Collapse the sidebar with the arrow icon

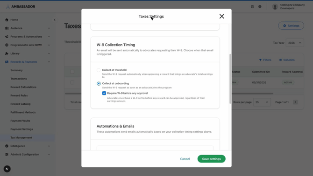55,20
